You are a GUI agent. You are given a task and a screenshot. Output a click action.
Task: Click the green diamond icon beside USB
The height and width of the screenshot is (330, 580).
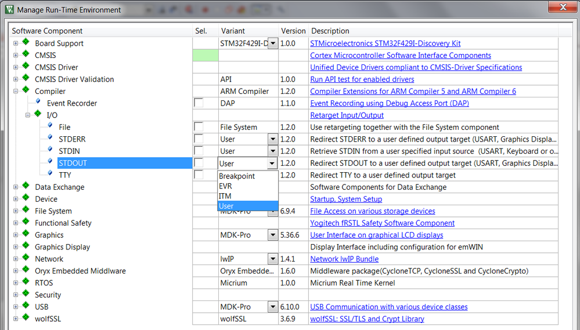tap(26, 305)
